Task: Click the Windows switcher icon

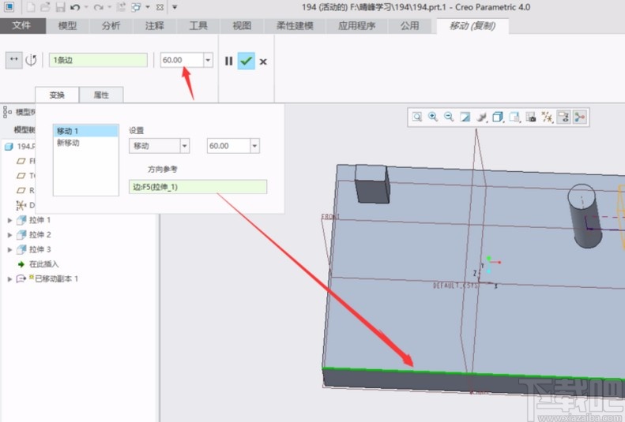Action: [136, 7]
